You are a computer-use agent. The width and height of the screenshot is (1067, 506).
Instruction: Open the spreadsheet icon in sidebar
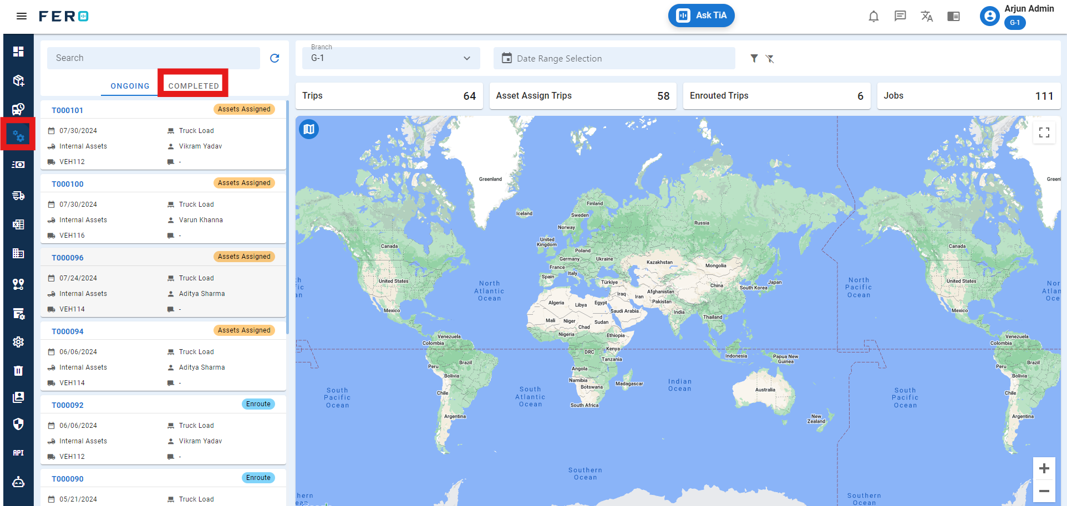(18, 224)
